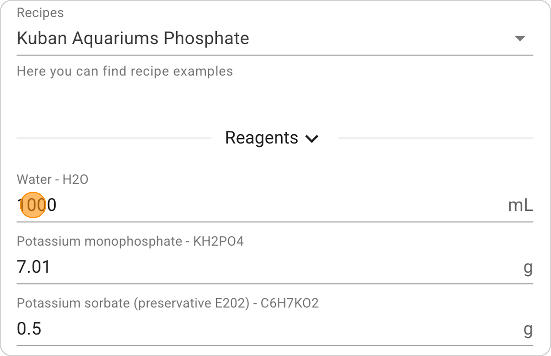551x356 pixels.
Task: Click the g unit for Potassium sorbate
Action: (x=528, y=329)
